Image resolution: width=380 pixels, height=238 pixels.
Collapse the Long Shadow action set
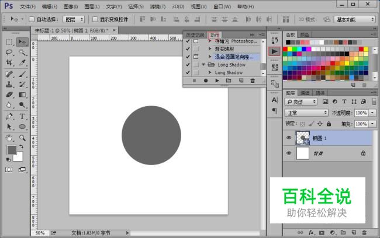(x=204, y=65)
